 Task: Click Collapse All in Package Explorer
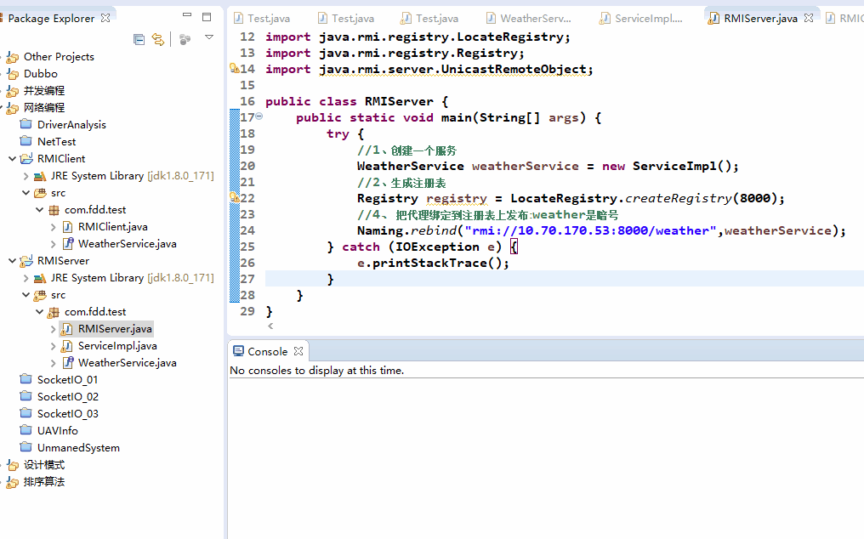click(139, 39)
